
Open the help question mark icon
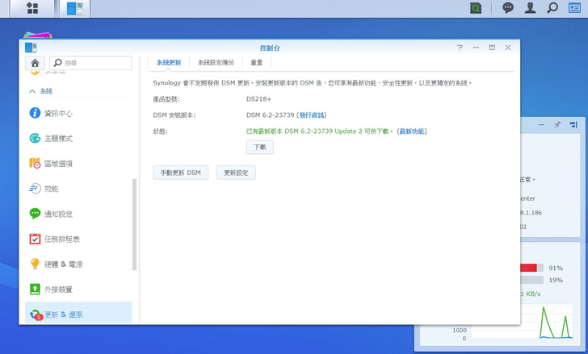(460, 48)
